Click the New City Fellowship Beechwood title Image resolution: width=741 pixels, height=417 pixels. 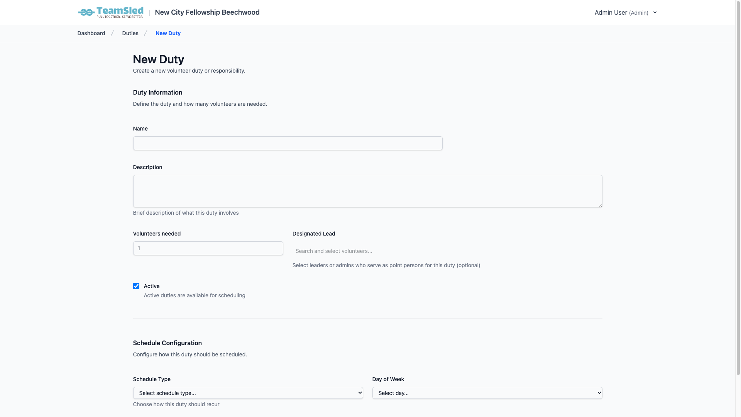(x=207, y=12)
